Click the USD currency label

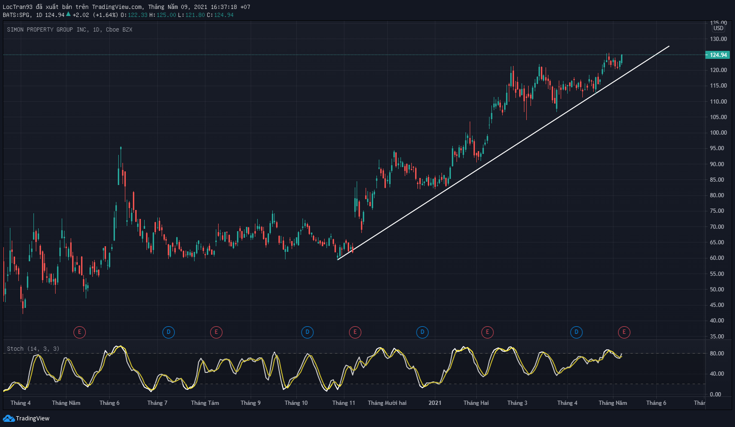click(719, 28)
